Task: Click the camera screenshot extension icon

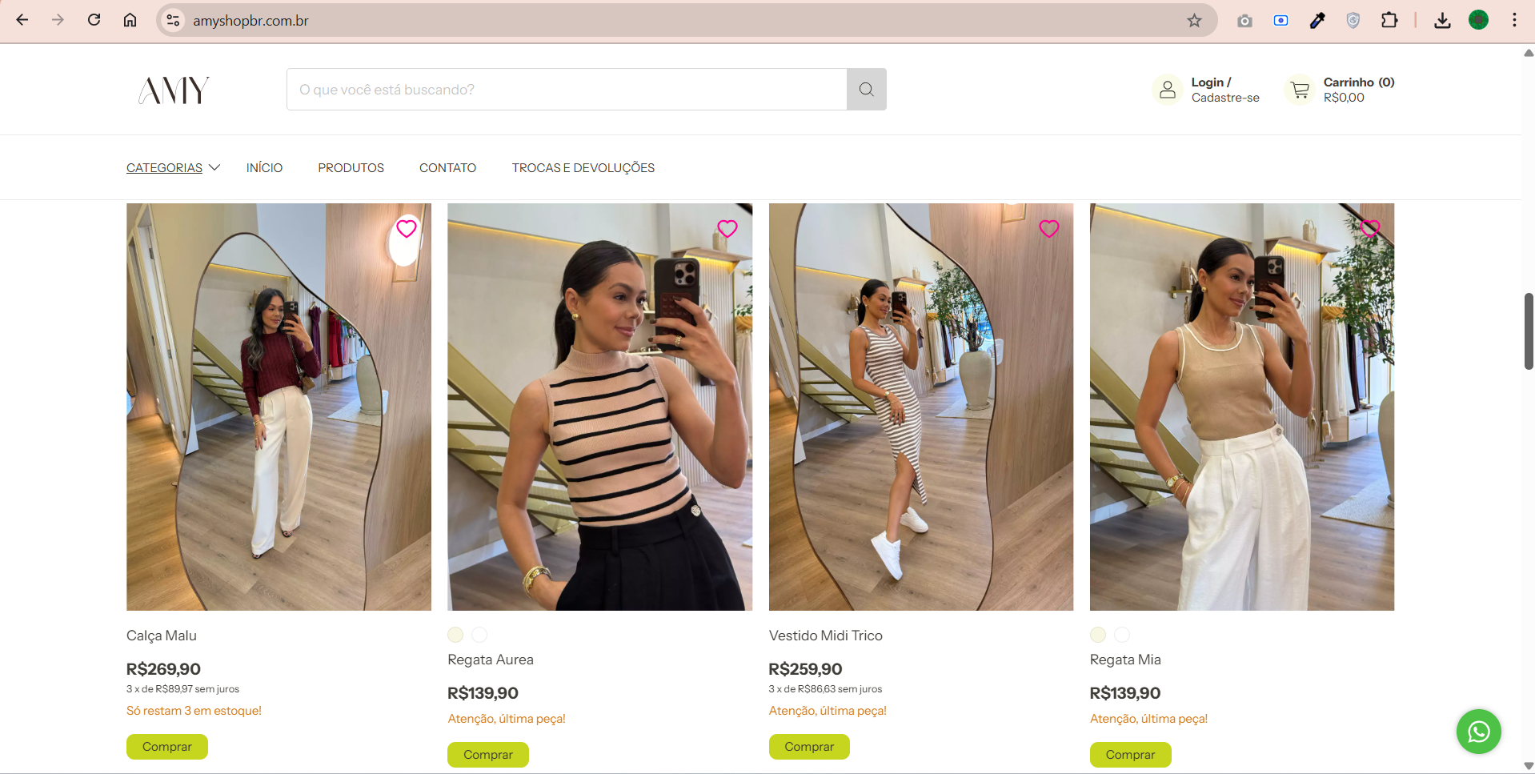Action: click(1244, 21)
